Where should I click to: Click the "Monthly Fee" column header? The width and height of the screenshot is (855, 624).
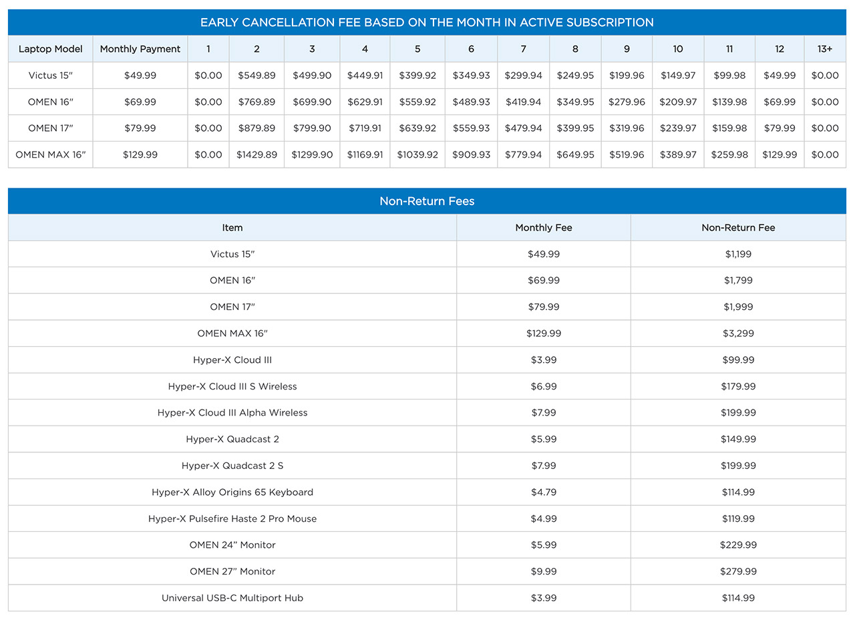coord(544,228)
